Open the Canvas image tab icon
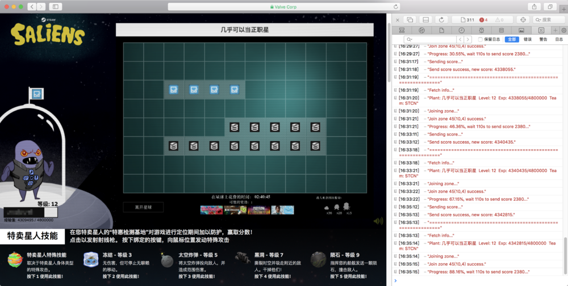Screen dimensions: 568x286 pos(521,30)
